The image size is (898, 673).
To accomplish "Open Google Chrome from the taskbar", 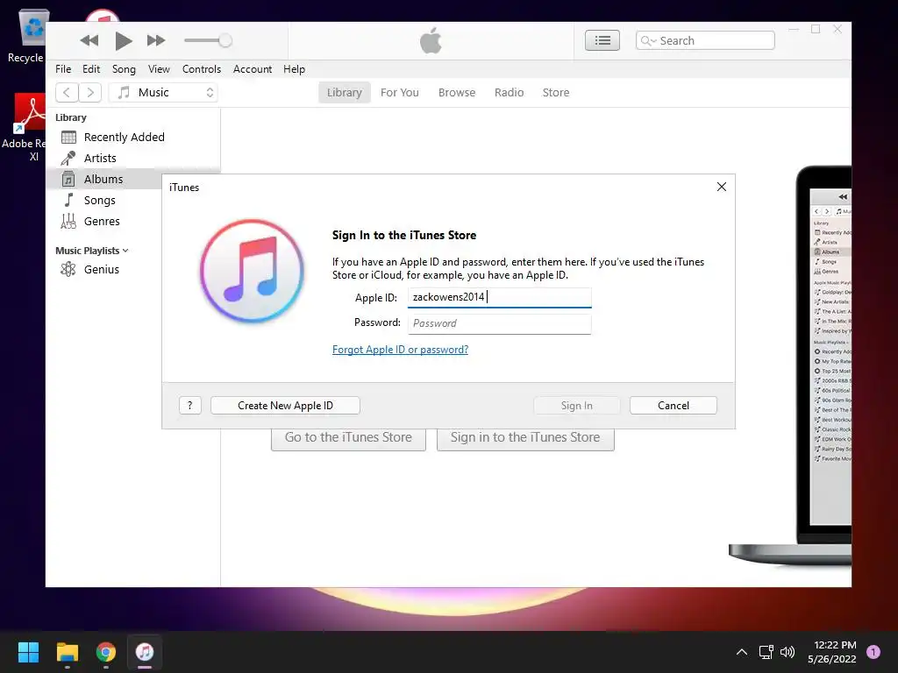I will tap(106, 652).
